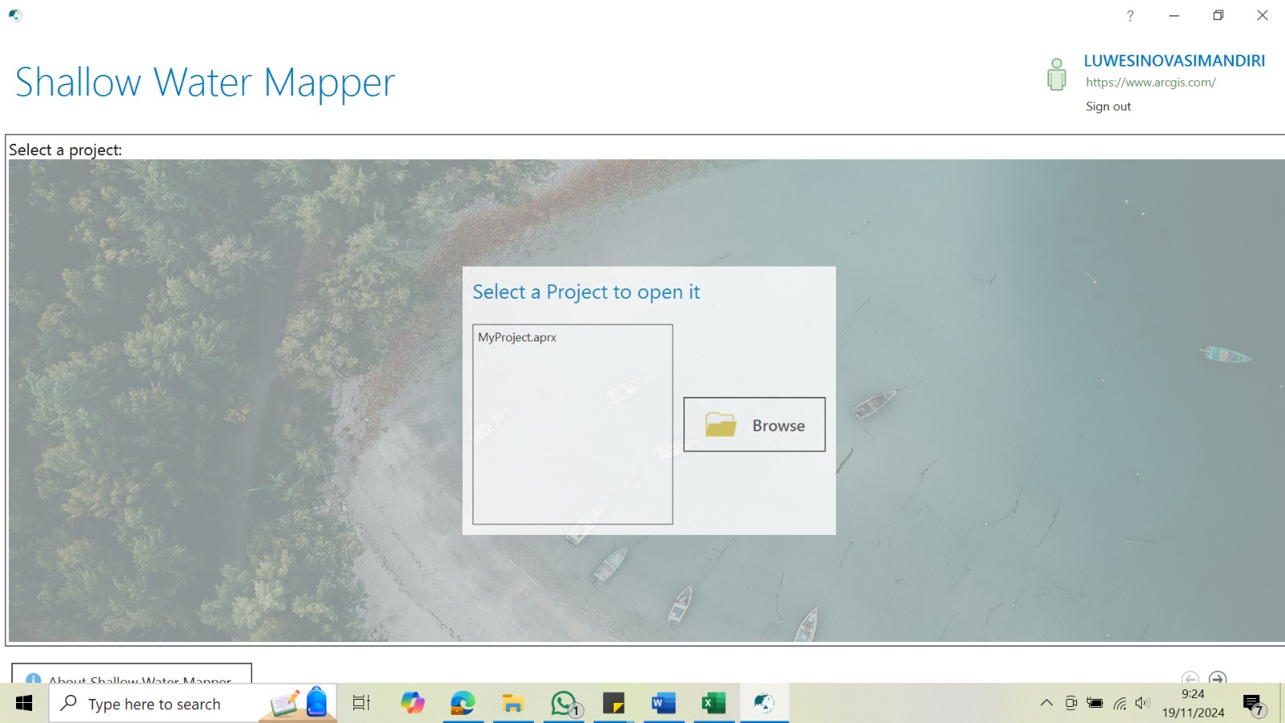Open the https://www.arcgis.com/ portal link
Image resolution: width=1285 pixels, height=723 pixels.
1151,82
